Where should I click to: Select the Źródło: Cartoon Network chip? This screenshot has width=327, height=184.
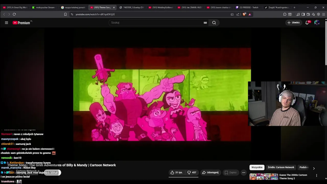[x=281, y=167]
